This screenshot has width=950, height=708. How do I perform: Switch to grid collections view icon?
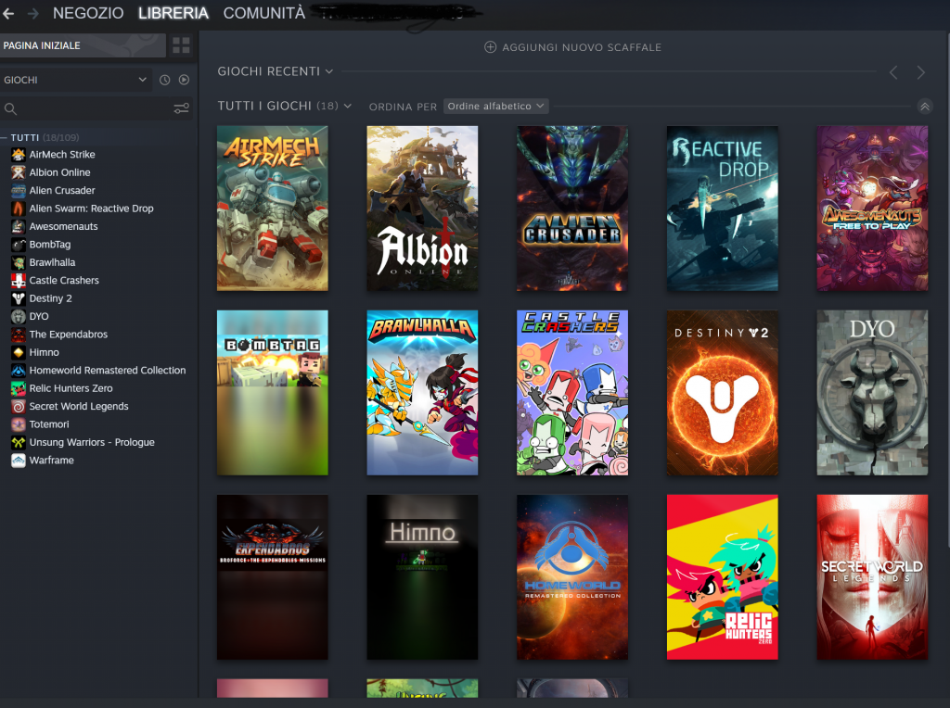[x=181, y=45]
